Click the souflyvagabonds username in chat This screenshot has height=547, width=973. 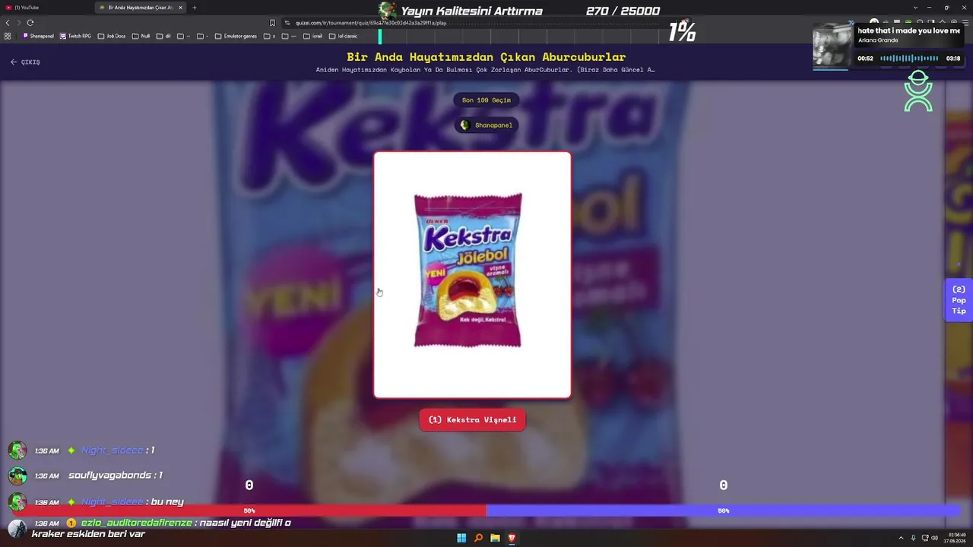coord(109,476)
